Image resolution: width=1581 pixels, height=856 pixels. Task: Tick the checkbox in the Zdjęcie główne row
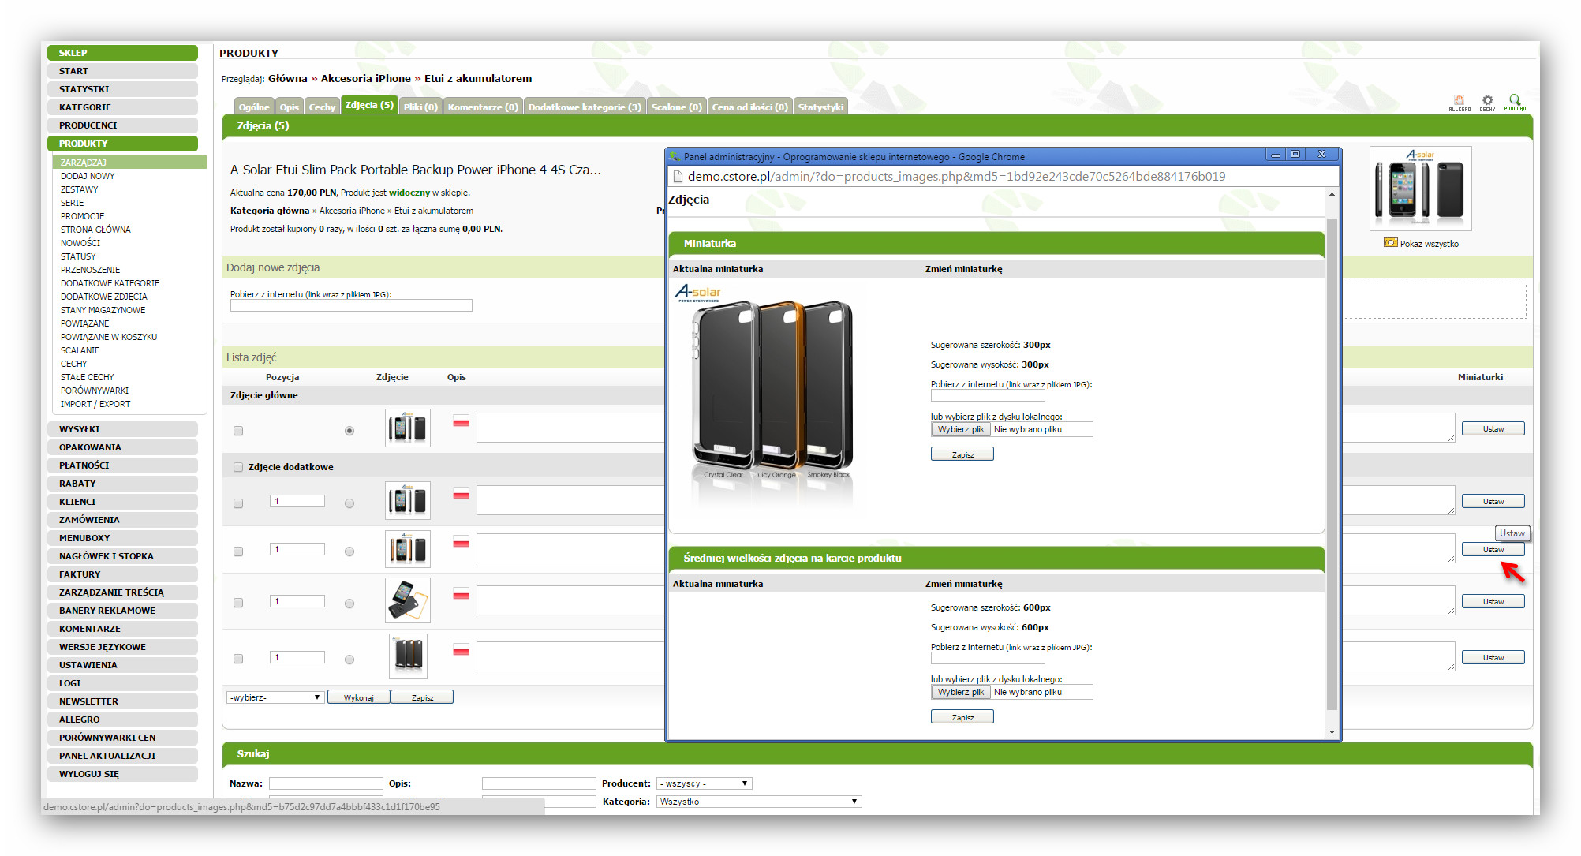[x=238, y=431]
